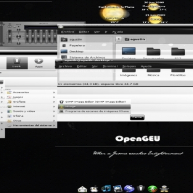Click the Sonido y vídeo icon

[9, 111]
